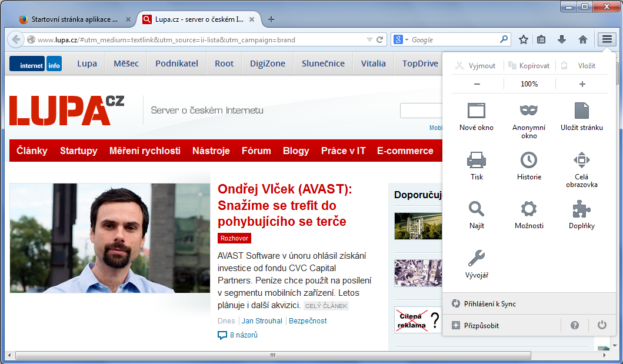Open Práce v IT navigation item

click(344, 151)
